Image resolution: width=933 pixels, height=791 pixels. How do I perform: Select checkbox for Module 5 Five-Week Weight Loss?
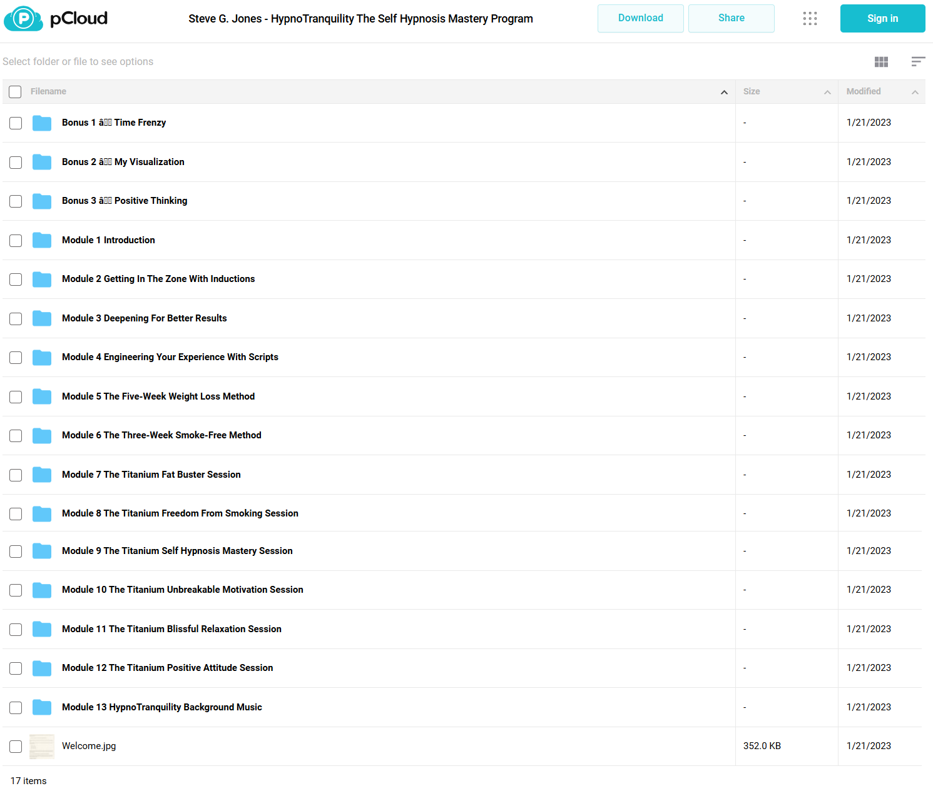(x=16, y=397)
